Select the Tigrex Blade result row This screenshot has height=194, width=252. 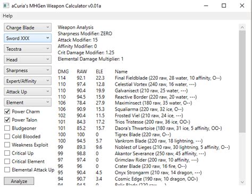[x=114, y=134]
